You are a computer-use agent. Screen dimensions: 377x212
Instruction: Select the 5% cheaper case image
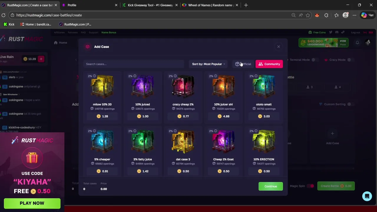(102, 141)
